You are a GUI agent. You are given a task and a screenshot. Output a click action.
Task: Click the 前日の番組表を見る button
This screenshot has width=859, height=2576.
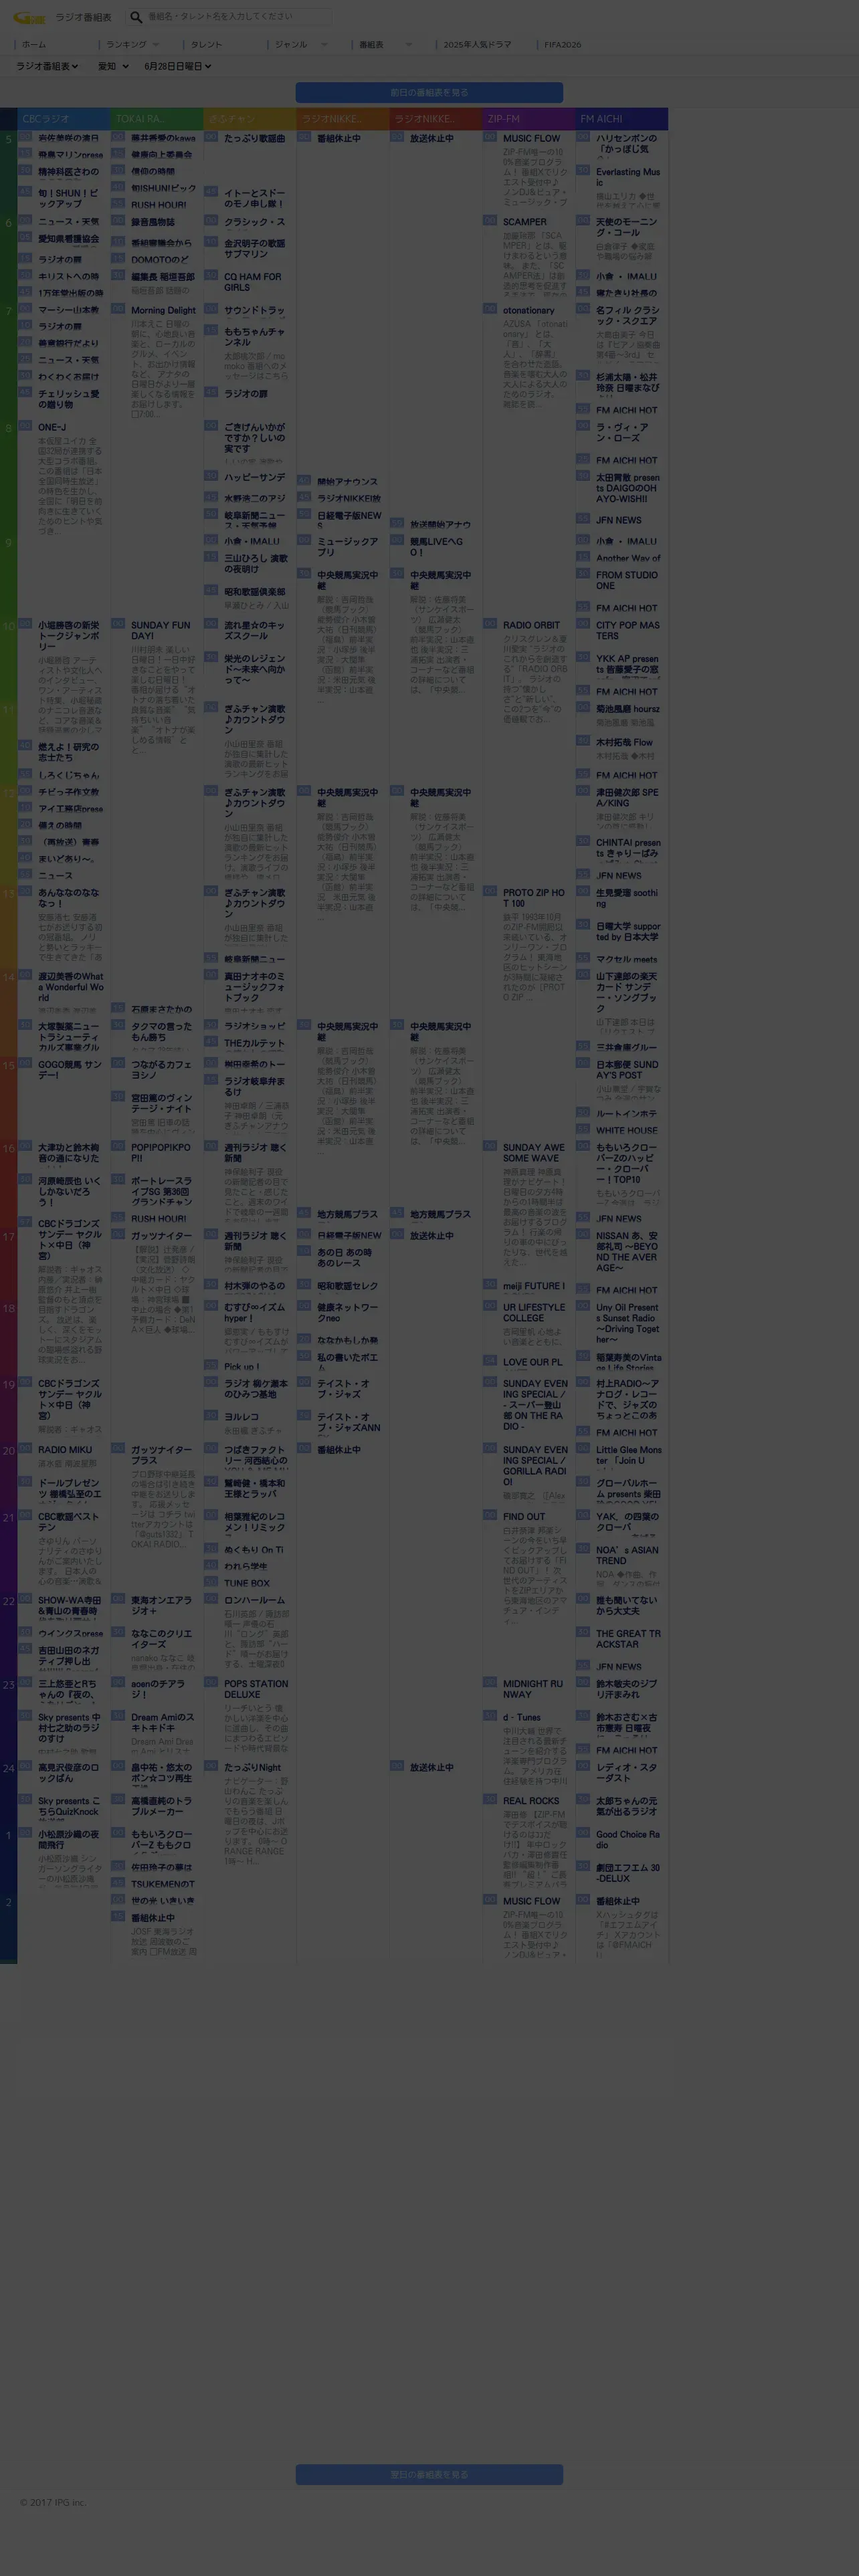click(x=429, y=92)
